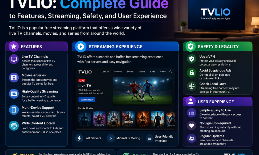Click the 'Simple & Easy to Use' title
This screenshot has height=155, width=259.
[215, 110]
